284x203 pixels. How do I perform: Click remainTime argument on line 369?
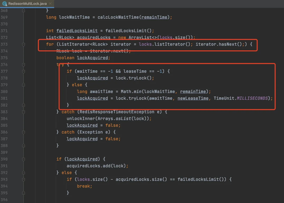[154, 17]
